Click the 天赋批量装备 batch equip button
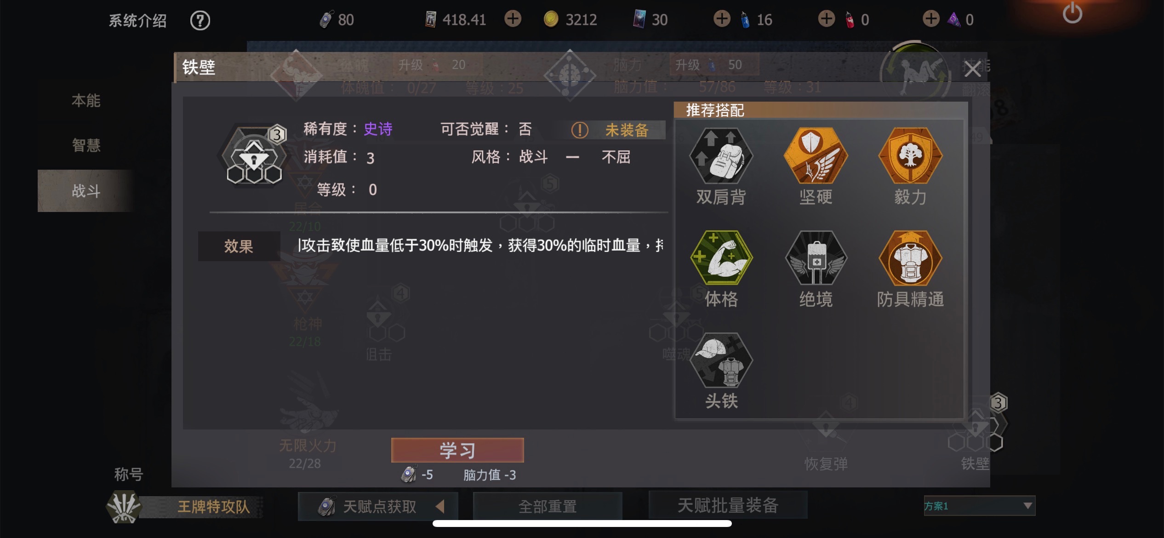 [x=728, y=505]
